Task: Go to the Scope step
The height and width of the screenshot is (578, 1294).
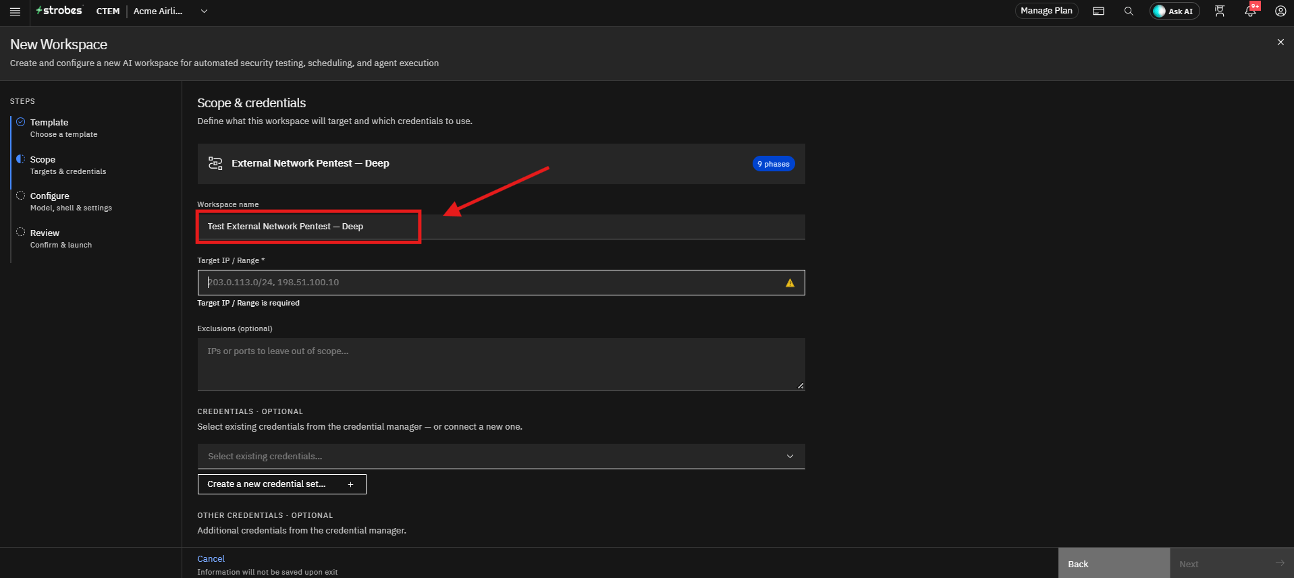Action: point(68,165)
